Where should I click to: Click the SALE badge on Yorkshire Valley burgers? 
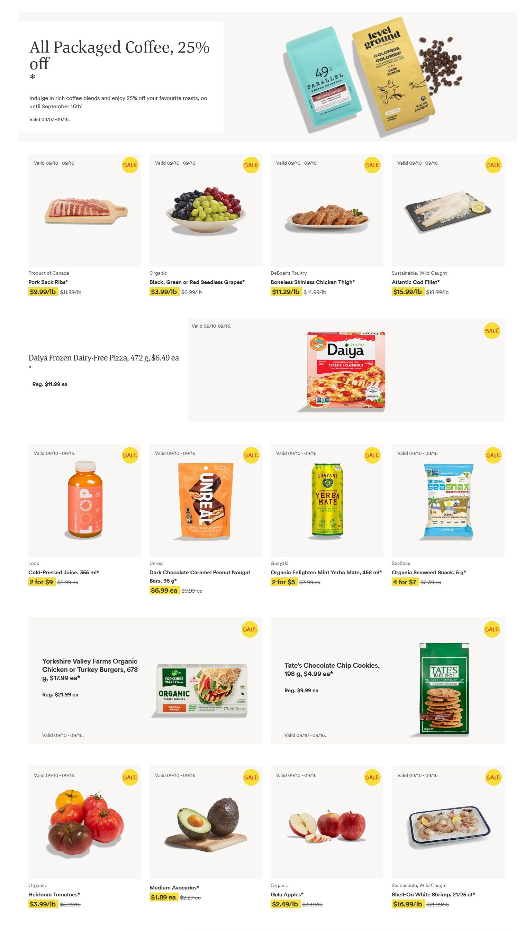tap(250, 629)
